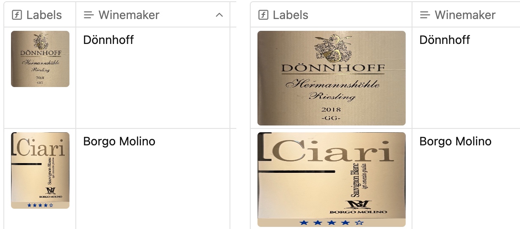View the large Dönnhoff Hermannshöhle label image

(332, 78)
